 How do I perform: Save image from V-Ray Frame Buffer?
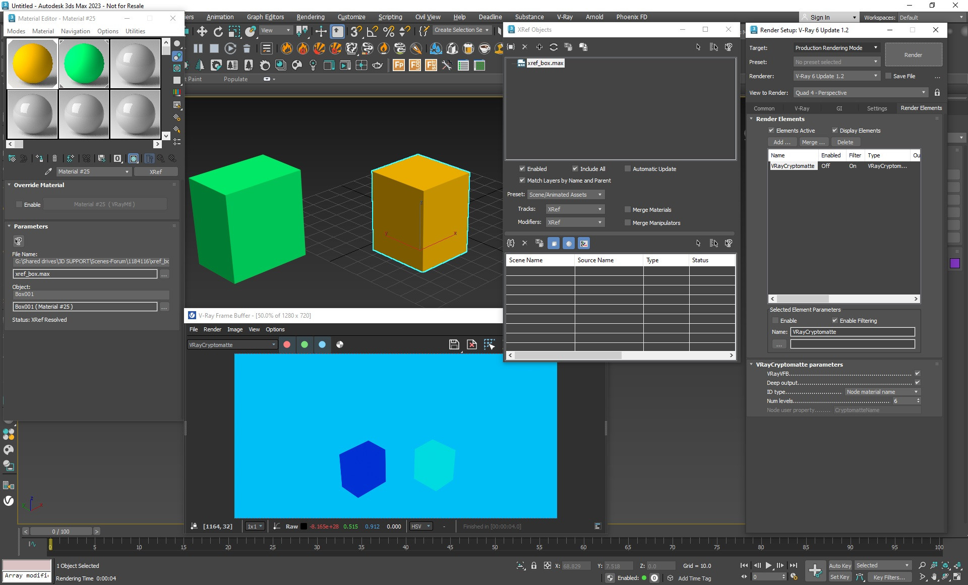(454, 344)
